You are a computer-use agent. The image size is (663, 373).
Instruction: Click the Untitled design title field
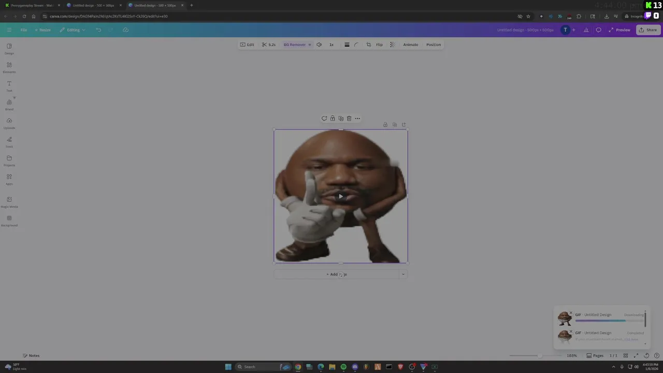tap(525, 30)
